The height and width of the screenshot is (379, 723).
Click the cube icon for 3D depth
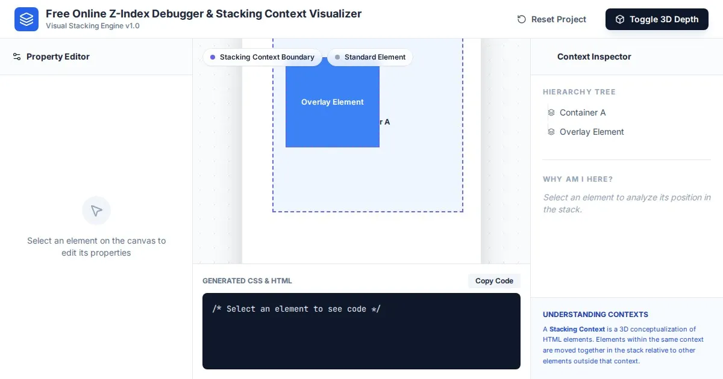[620, 19]
